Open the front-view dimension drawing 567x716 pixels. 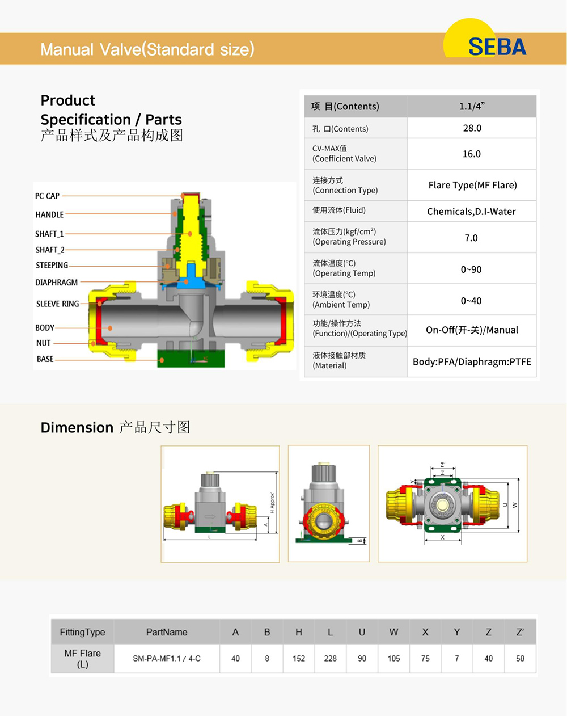click(x=329, y=504)
